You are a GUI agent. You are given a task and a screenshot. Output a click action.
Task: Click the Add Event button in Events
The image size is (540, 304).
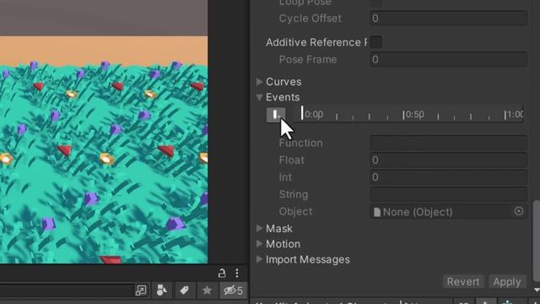pos(276,115)
